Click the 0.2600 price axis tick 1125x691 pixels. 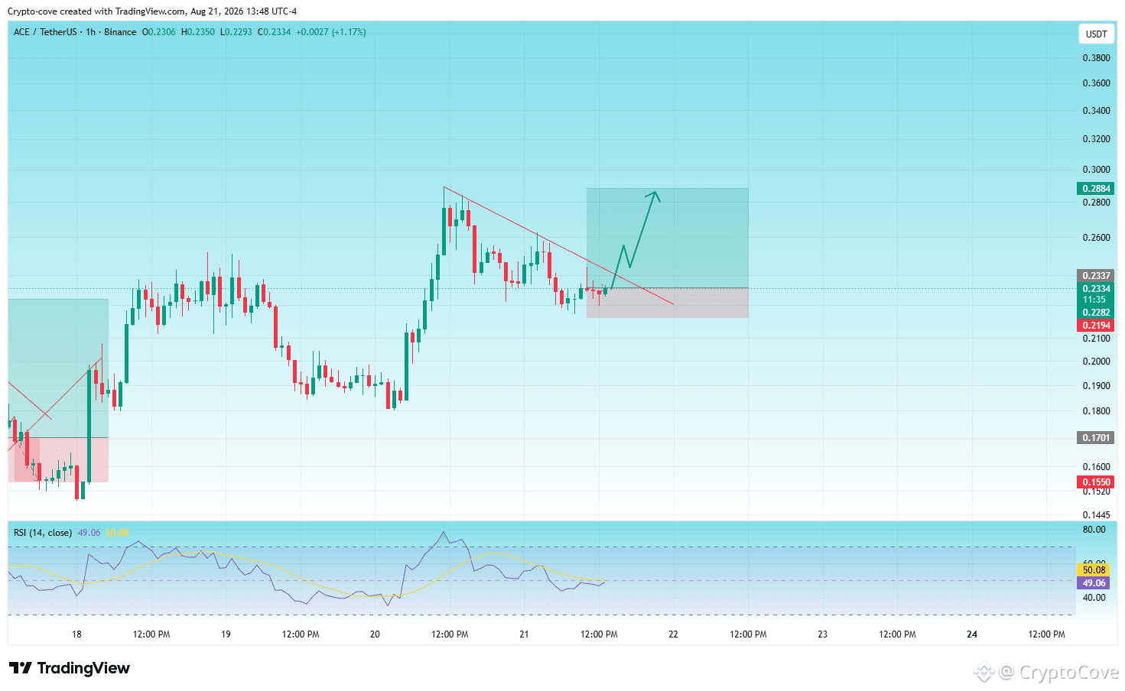coord(1096,238)
